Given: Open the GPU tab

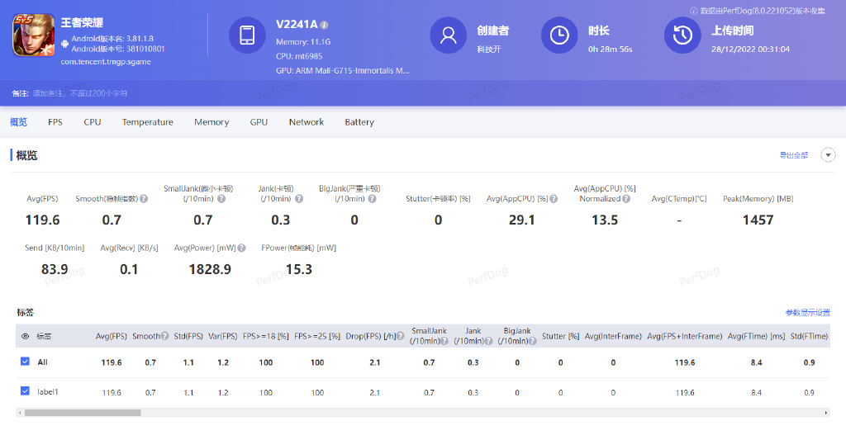Looking at the screenshot, I should coord(259,122).
